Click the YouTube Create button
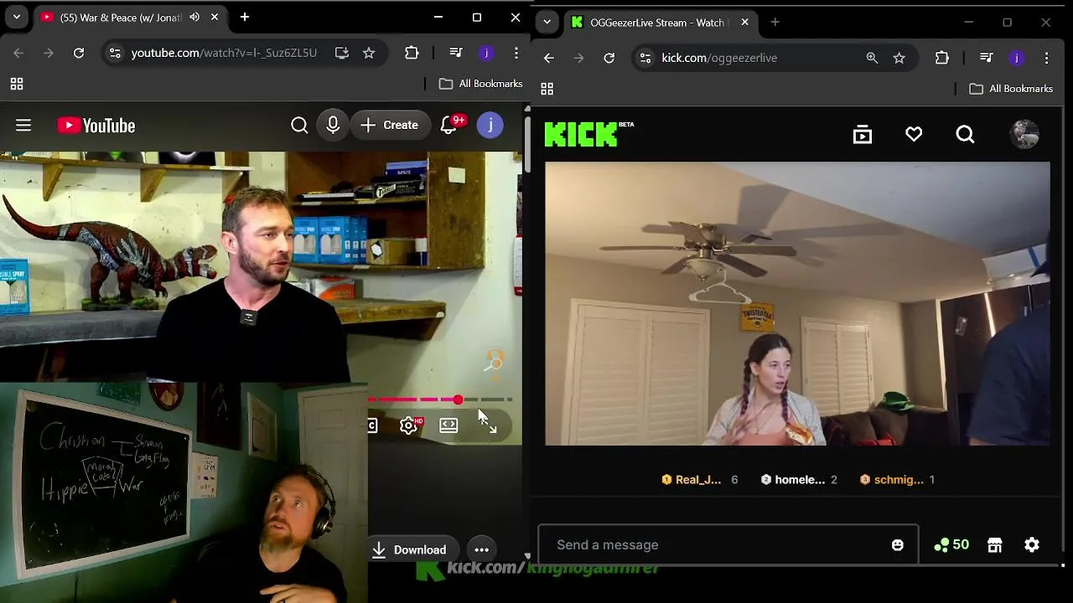Viewport: 1073px width, 603px height. pyautogui.click(x=390, y=126)
